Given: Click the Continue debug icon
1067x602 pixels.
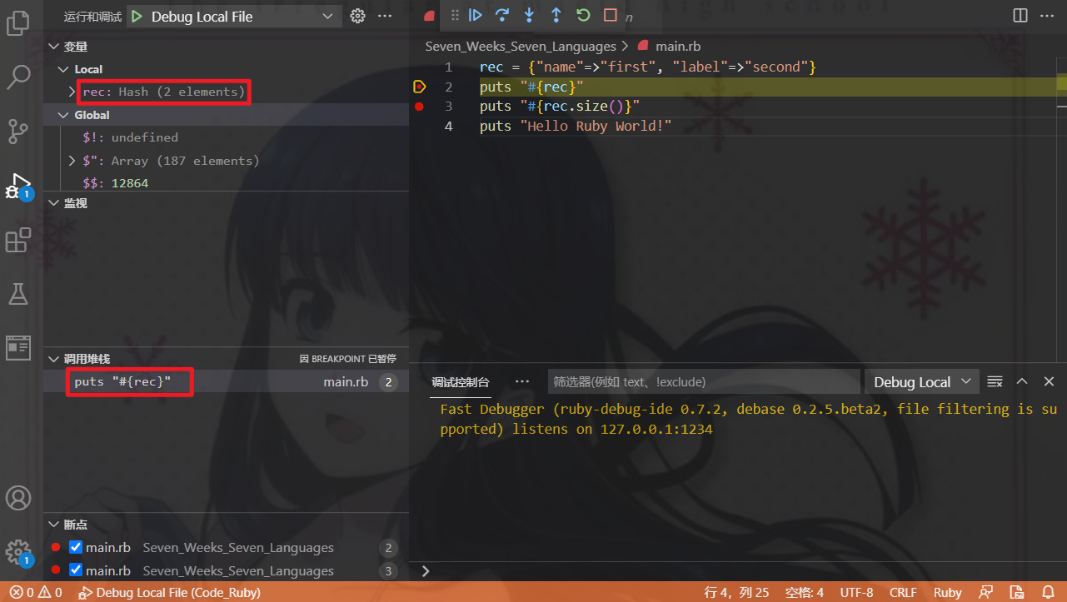Looking at the screenshot, I should click(x=475, y=15).
